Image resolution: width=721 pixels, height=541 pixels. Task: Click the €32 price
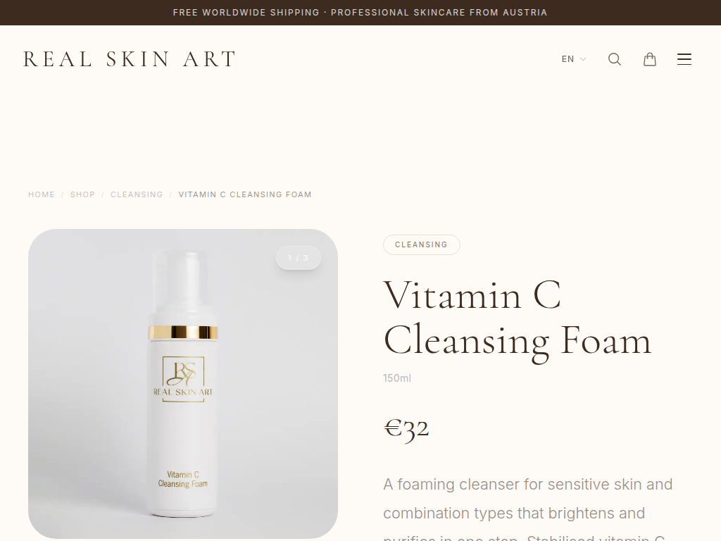(x=406, y=428)
